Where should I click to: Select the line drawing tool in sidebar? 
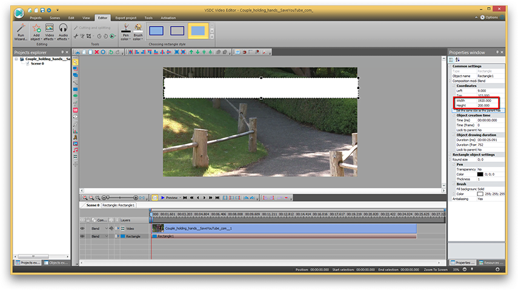[75, 83]
